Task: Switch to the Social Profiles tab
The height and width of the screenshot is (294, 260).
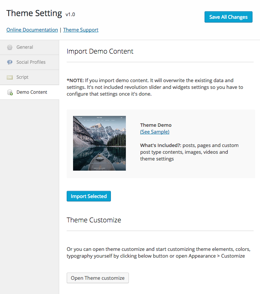Action: coord(31,62)
